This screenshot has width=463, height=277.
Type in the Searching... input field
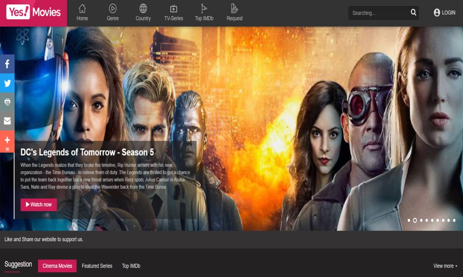pyautogui.click(x=378, y=13)
